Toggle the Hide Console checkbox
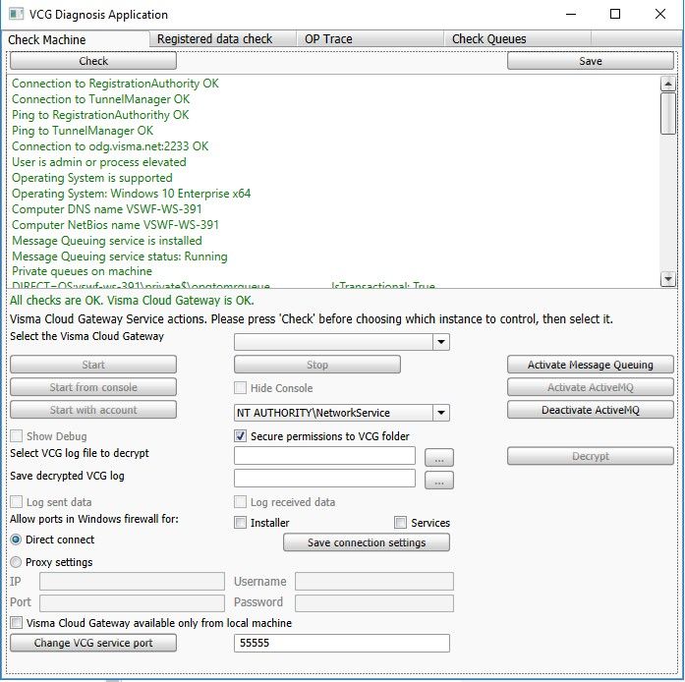Screen dimensions: 685x682 click(240, 387)
